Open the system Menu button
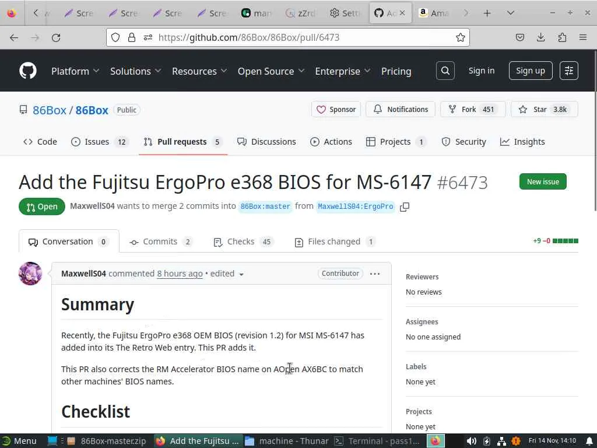Image resolution: width=597 pixels, height=448 pixels. coord(19,441)
